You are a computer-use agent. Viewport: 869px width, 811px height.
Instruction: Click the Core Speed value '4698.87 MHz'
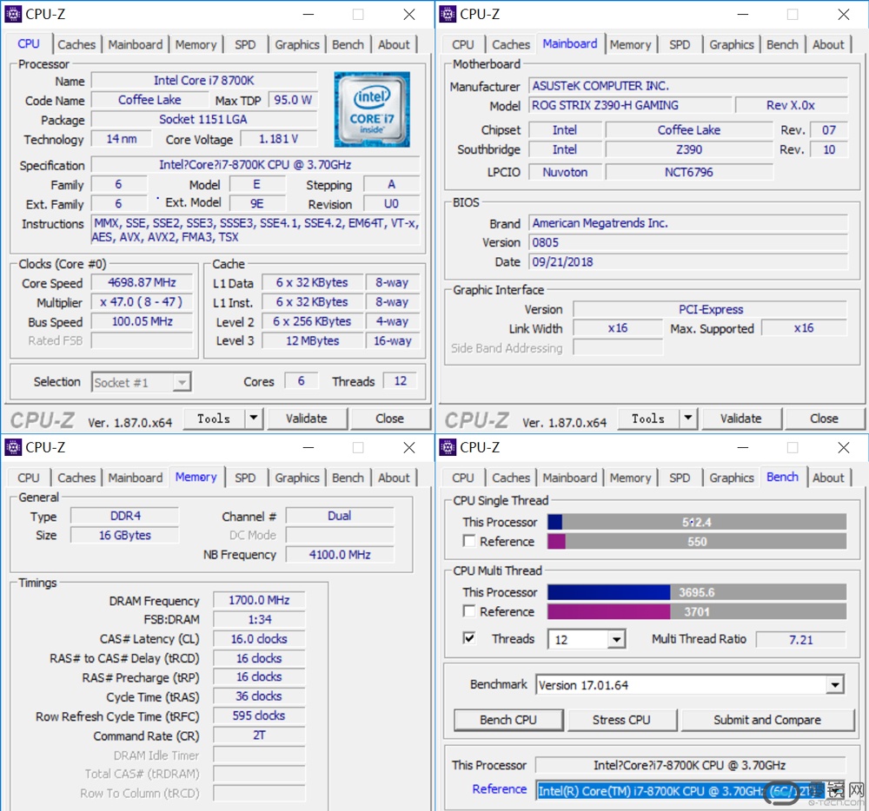[x=142, y=282]
